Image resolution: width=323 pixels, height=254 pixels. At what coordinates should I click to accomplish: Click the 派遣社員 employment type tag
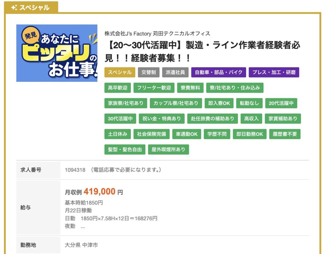click(x=175, y=72)
